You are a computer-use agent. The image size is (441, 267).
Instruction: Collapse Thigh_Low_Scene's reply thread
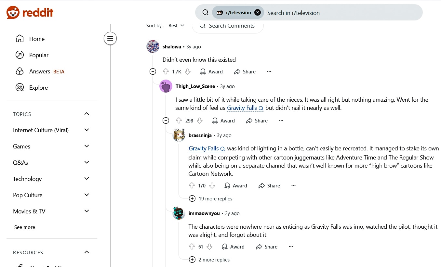166,121
